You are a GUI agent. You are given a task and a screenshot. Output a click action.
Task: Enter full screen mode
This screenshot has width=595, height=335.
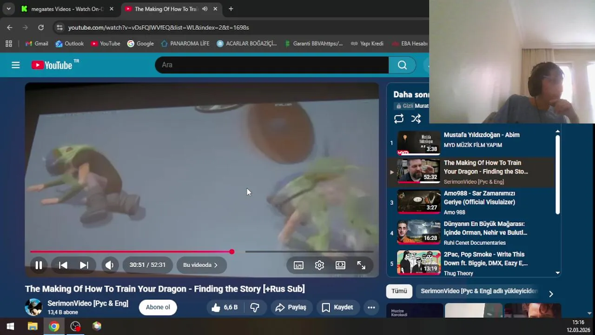point(361,265)
